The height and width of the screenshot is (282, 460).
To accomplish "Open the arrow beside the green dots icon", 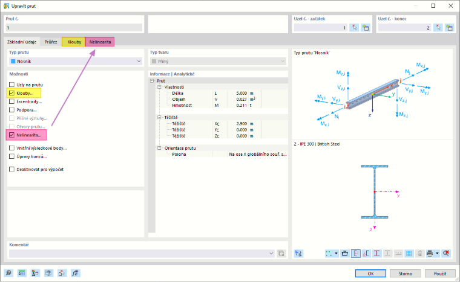I will [336, 253].
